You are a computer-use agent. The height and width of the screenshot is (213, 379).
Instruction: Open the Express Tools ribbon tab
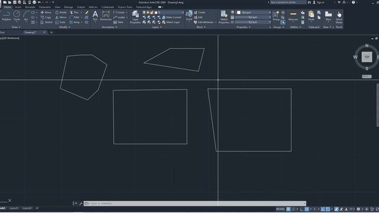pyautogui.click(x=125, y=7)
